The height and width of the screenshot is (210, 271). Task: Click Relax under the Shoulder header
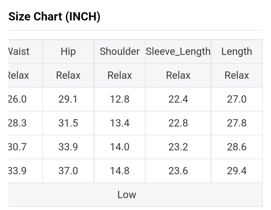(x=119, y=75)
